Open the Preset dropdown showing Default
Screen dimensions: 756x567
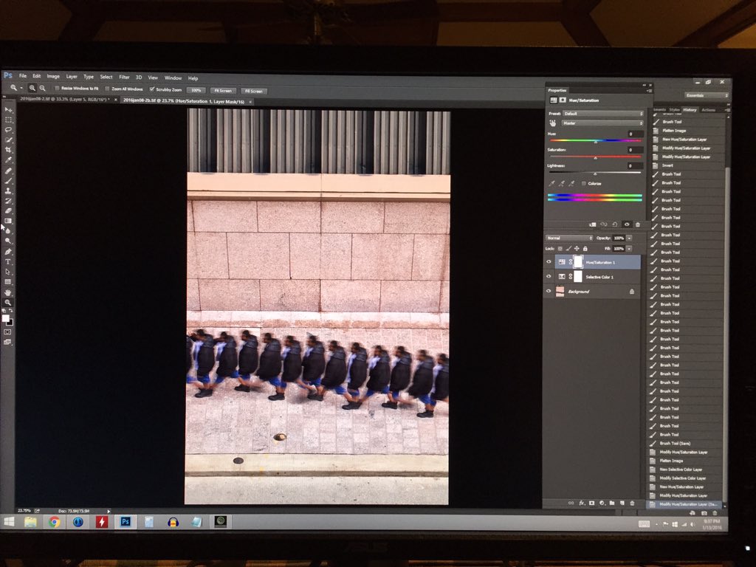point(603,114)
